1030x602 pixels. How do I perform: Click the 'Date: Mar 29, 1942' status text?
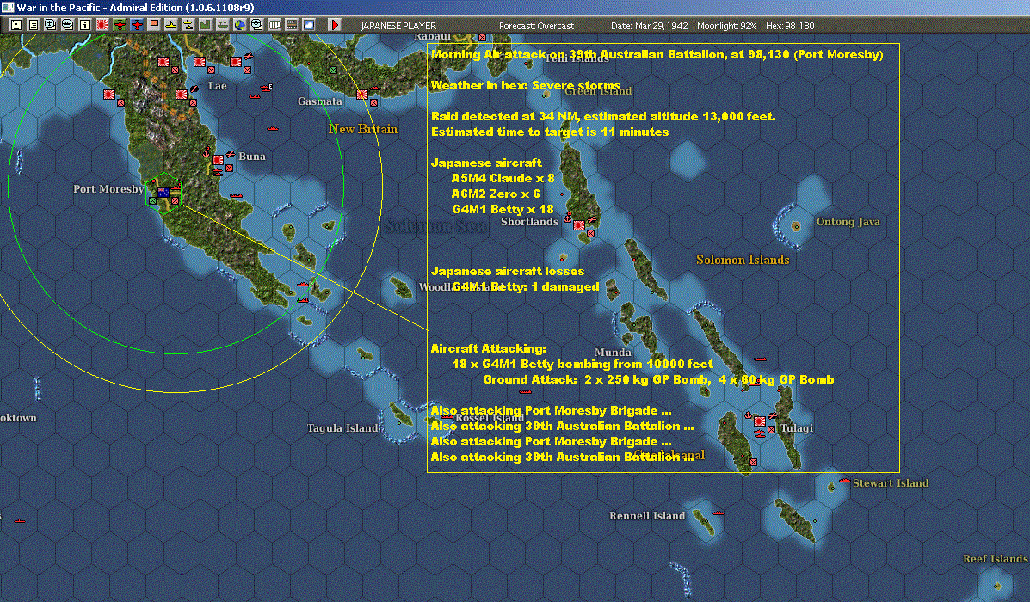pos(649,26)
